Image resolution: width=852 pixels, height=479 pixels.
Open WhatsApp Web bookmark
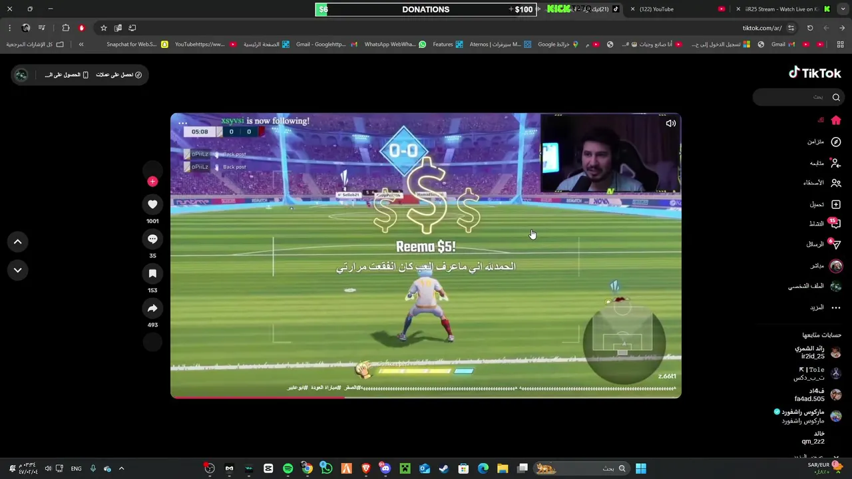(x=395, y=45)
